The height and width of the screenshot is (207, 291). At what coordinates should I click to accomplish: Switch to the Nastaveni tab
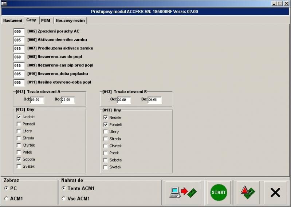pyautogui.click(x=12, y=21)
